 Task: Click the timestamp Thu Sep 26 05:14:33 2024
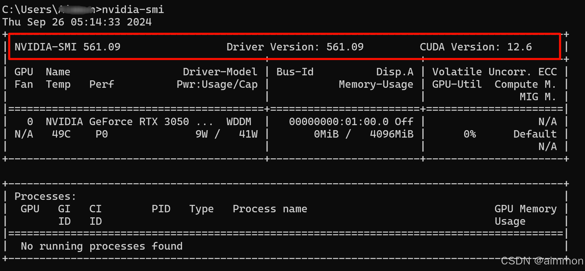pos(77,22)
